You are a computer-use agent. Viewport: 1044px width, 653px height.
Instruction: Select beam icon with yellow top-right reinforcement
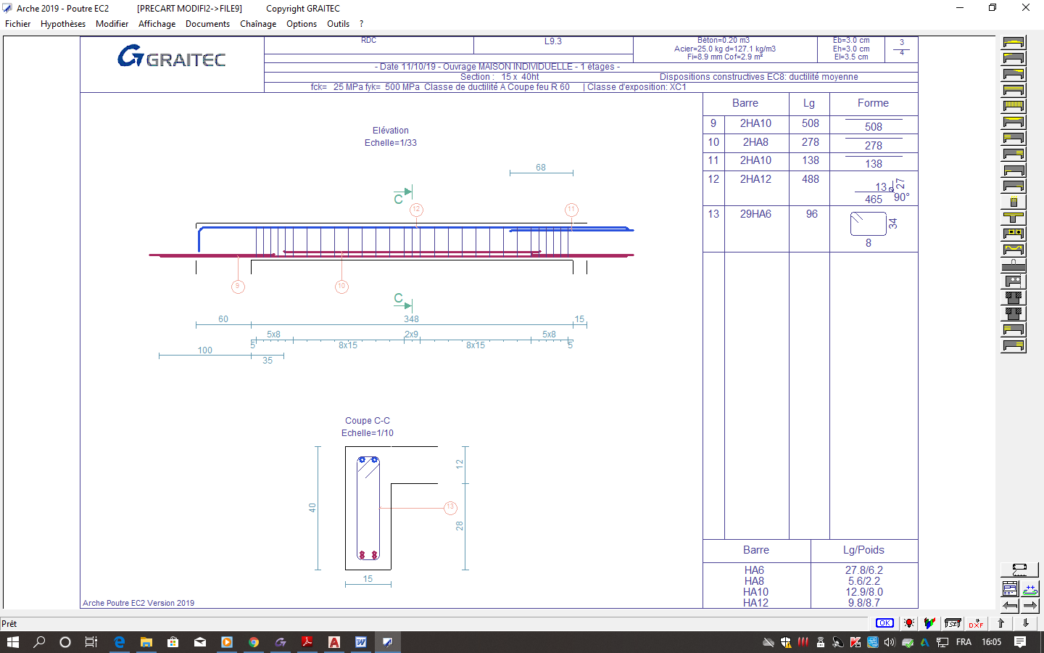coord(1014,74)
